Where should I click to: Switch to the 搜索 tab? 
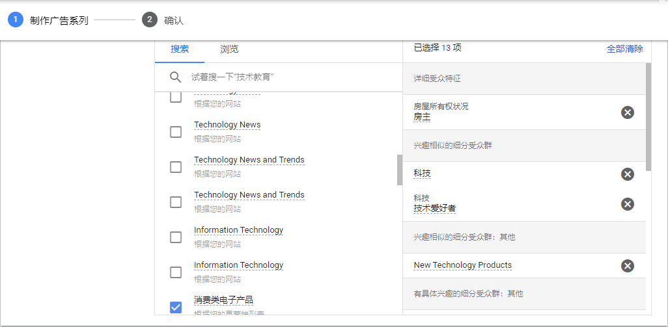[x=180, y=49]
